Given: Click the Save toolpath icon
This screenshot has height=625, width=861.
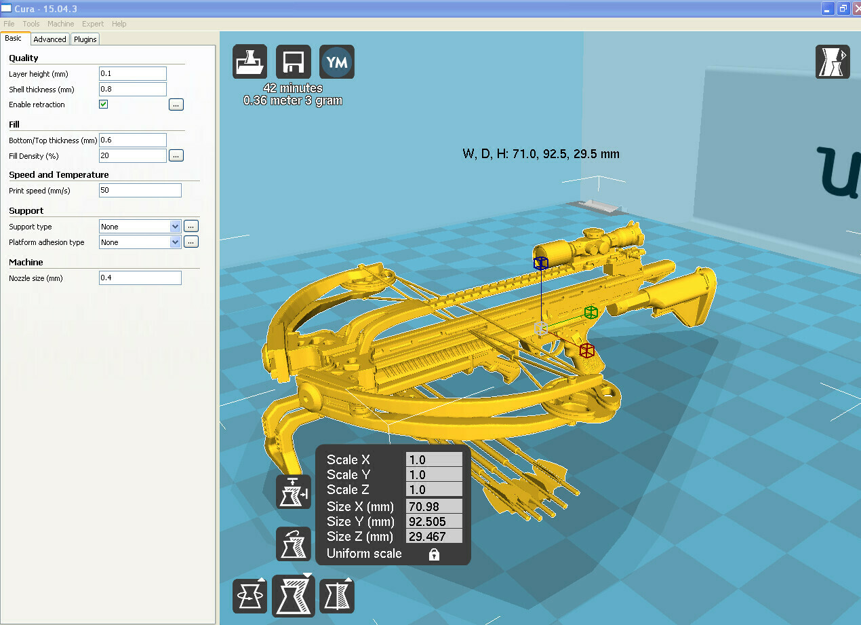Looking at the screenshot, I should (x=293, y=61).
